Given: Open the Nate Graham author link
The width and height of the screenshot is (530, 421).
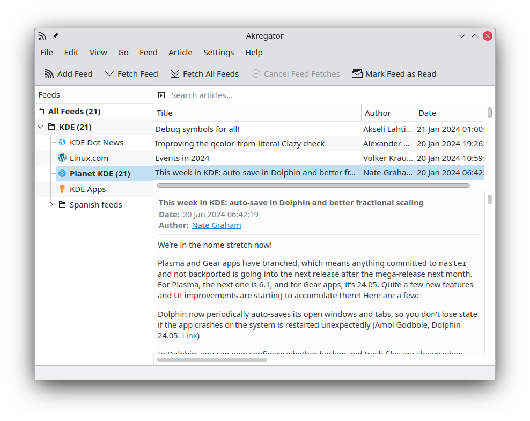Looking at the screenshot, I should tap(216, 225).
